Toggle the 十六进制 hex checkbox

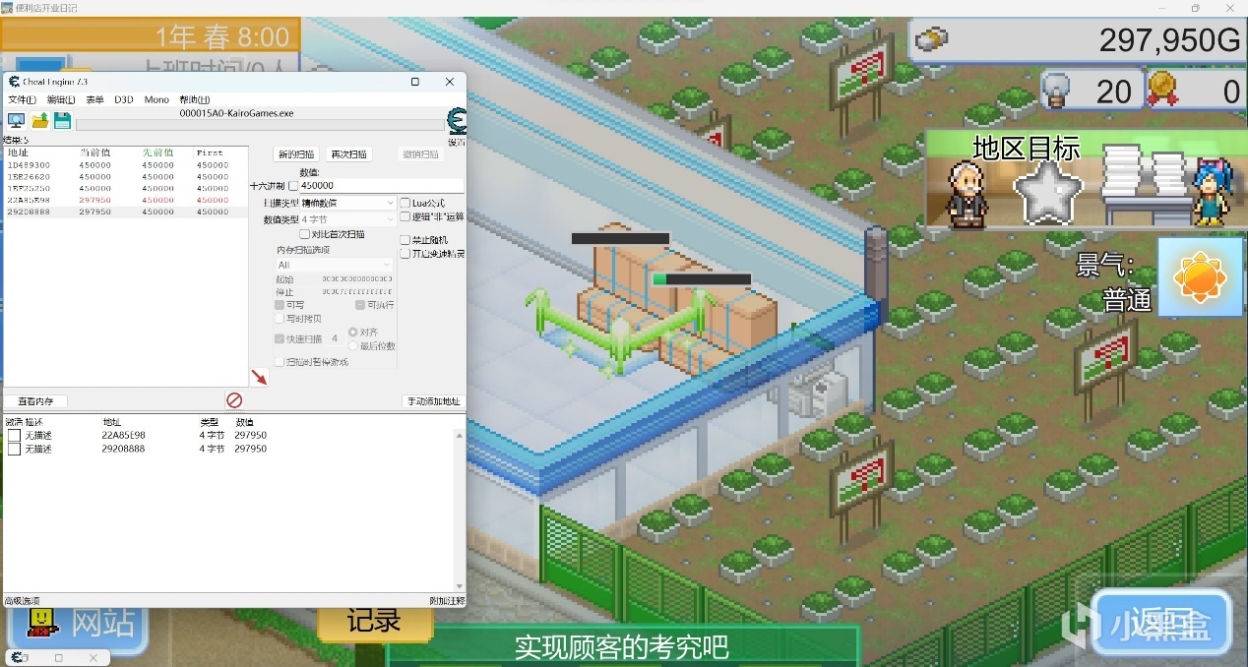point(292,185)
